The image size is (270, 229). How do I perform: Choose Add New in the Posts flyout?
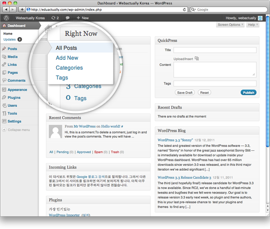tap(67, 58)
